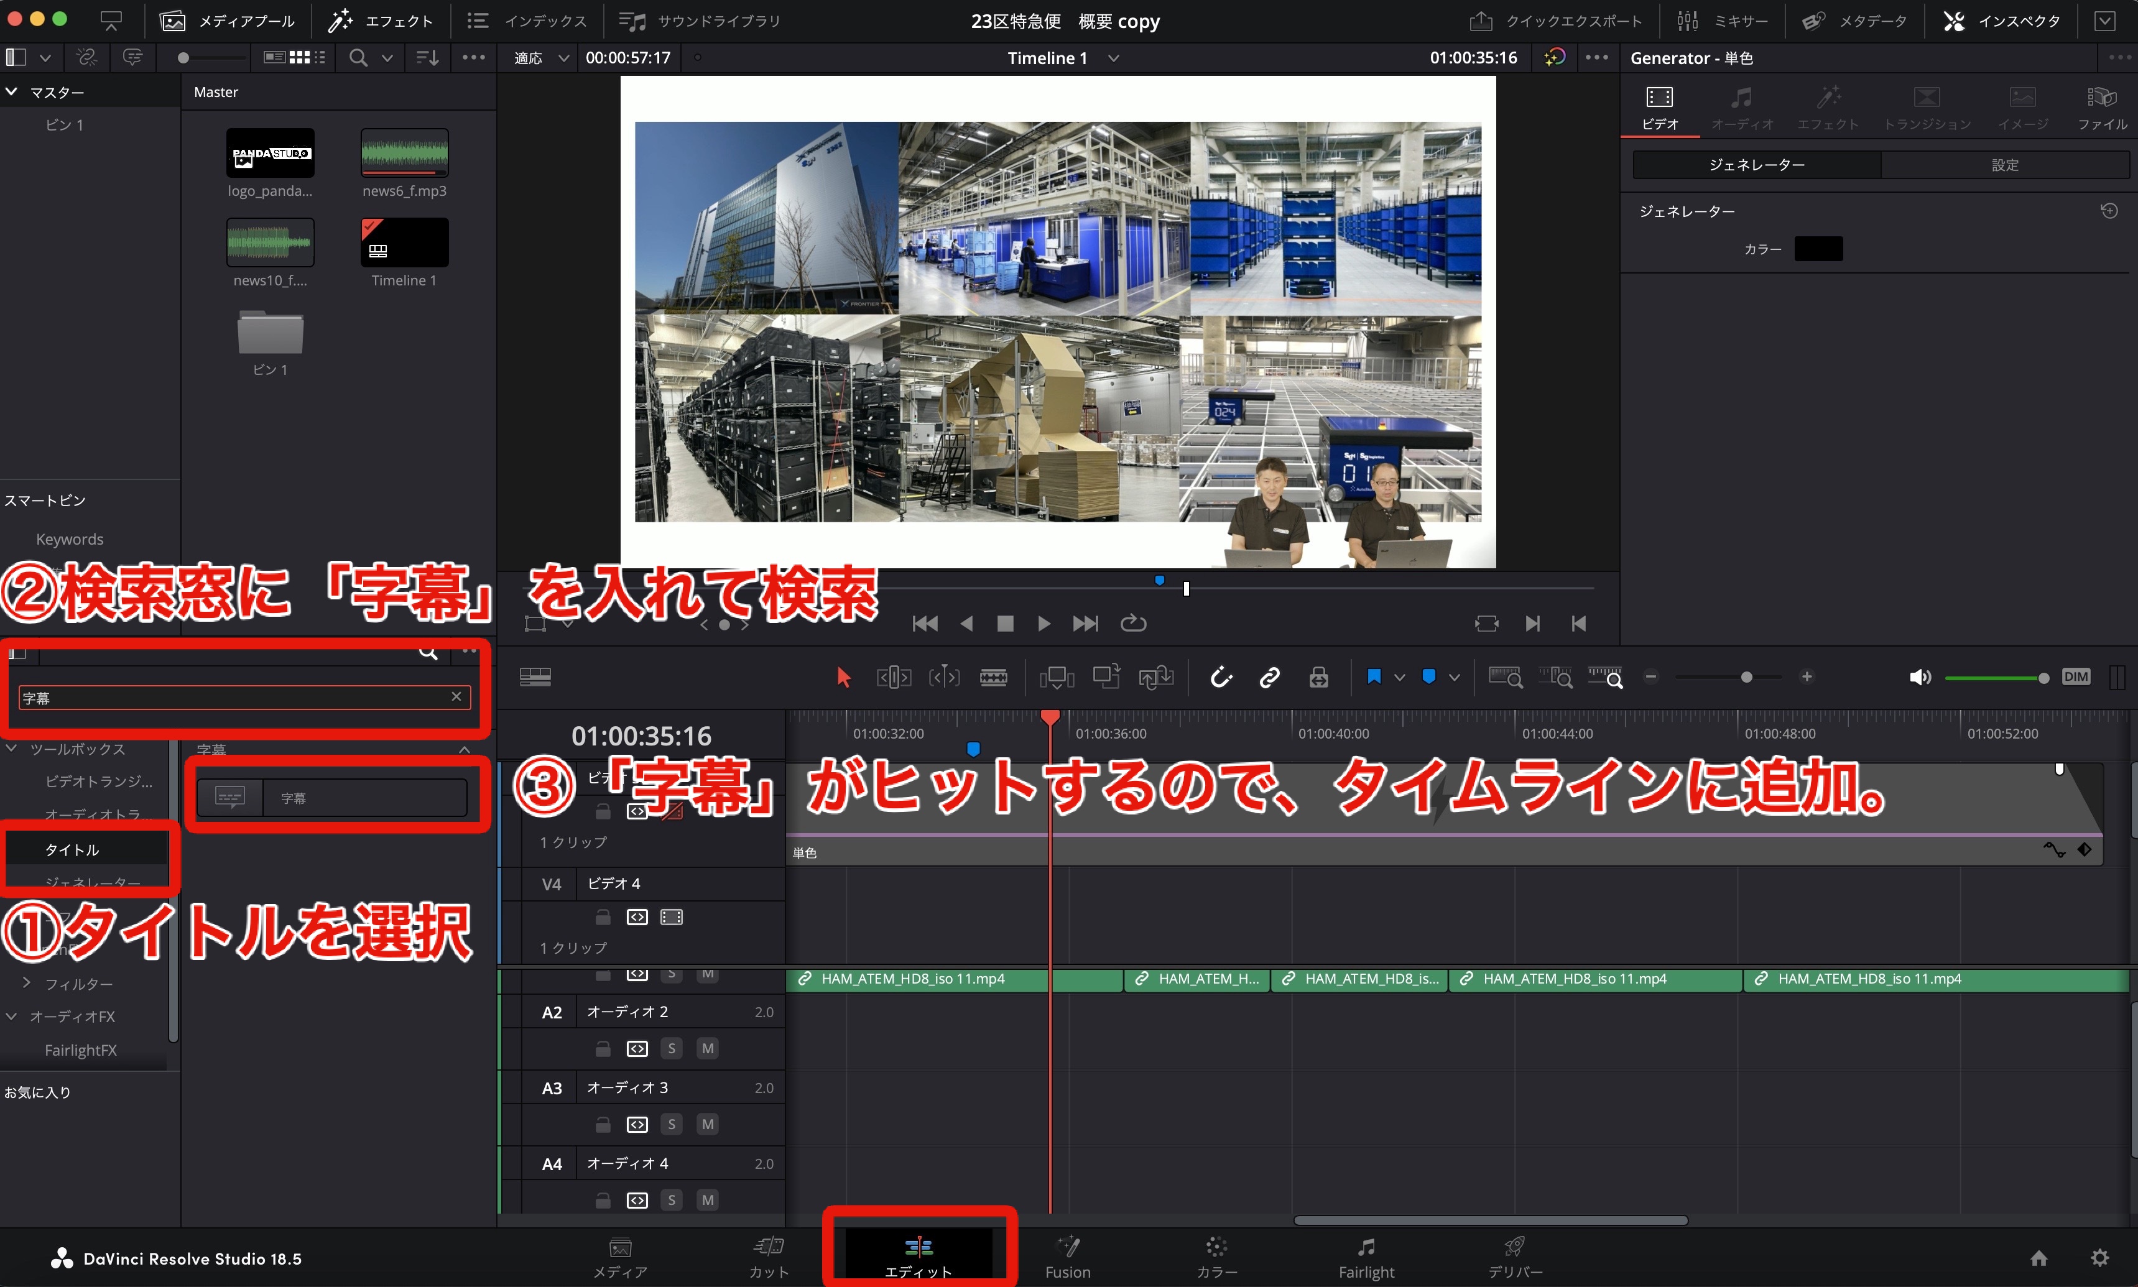
Task: Select the arrow selection mode tool
Action: tap(843, 677)
